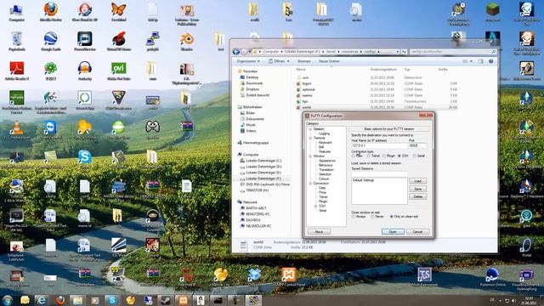Open the Windows Start button
The image size is (544, 306).
(8, 300)
